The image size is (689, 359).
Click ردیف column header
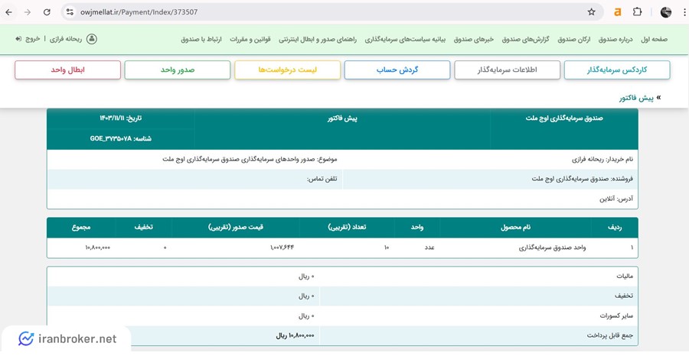coord(615,228)
